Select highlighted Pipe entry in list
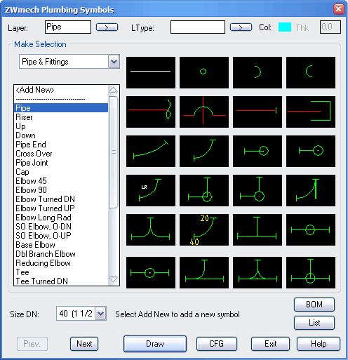Screen dimensions: 348x360 point(61,108)
